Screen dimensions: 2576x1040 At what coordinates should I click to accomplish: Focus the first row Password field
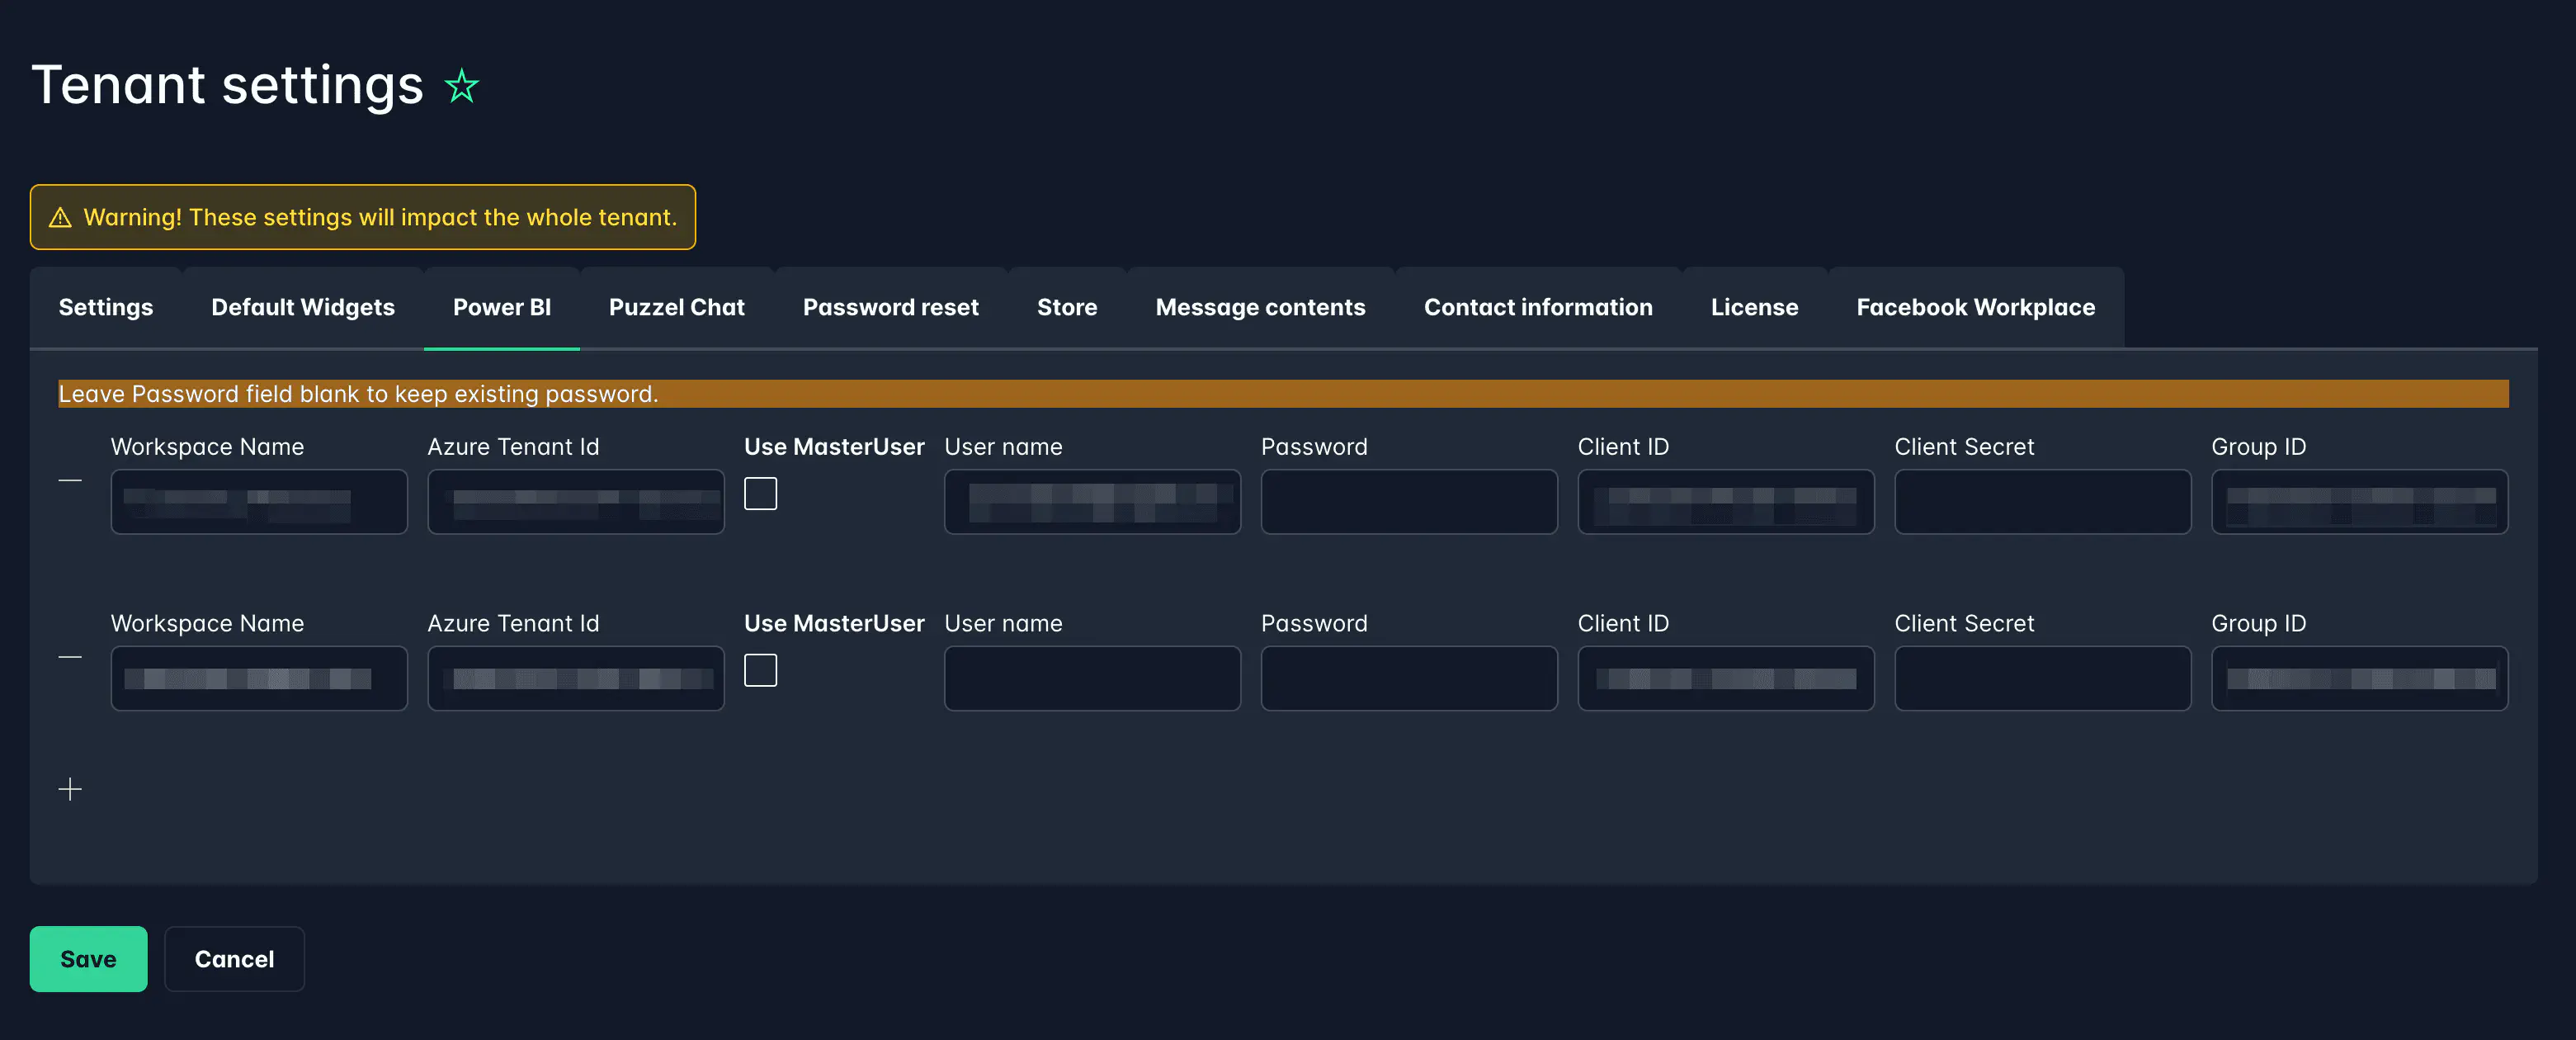[1409, 502]
